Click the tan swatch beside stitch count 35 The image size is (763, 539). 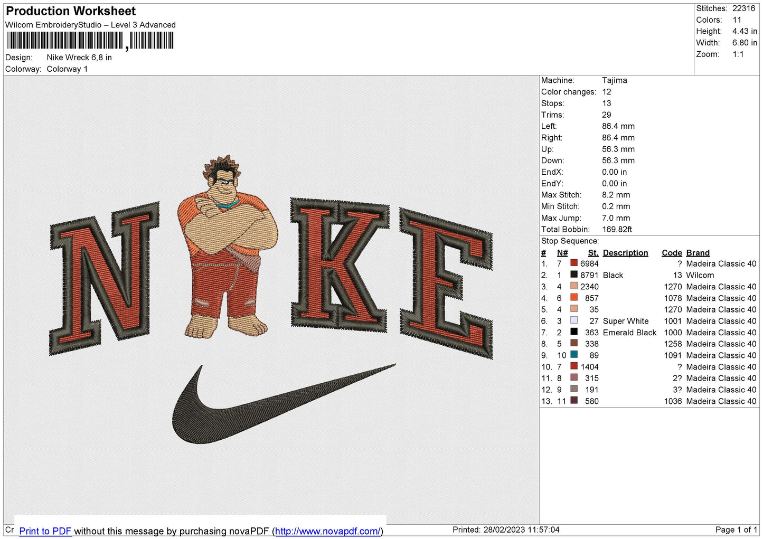tap(574, 309)
